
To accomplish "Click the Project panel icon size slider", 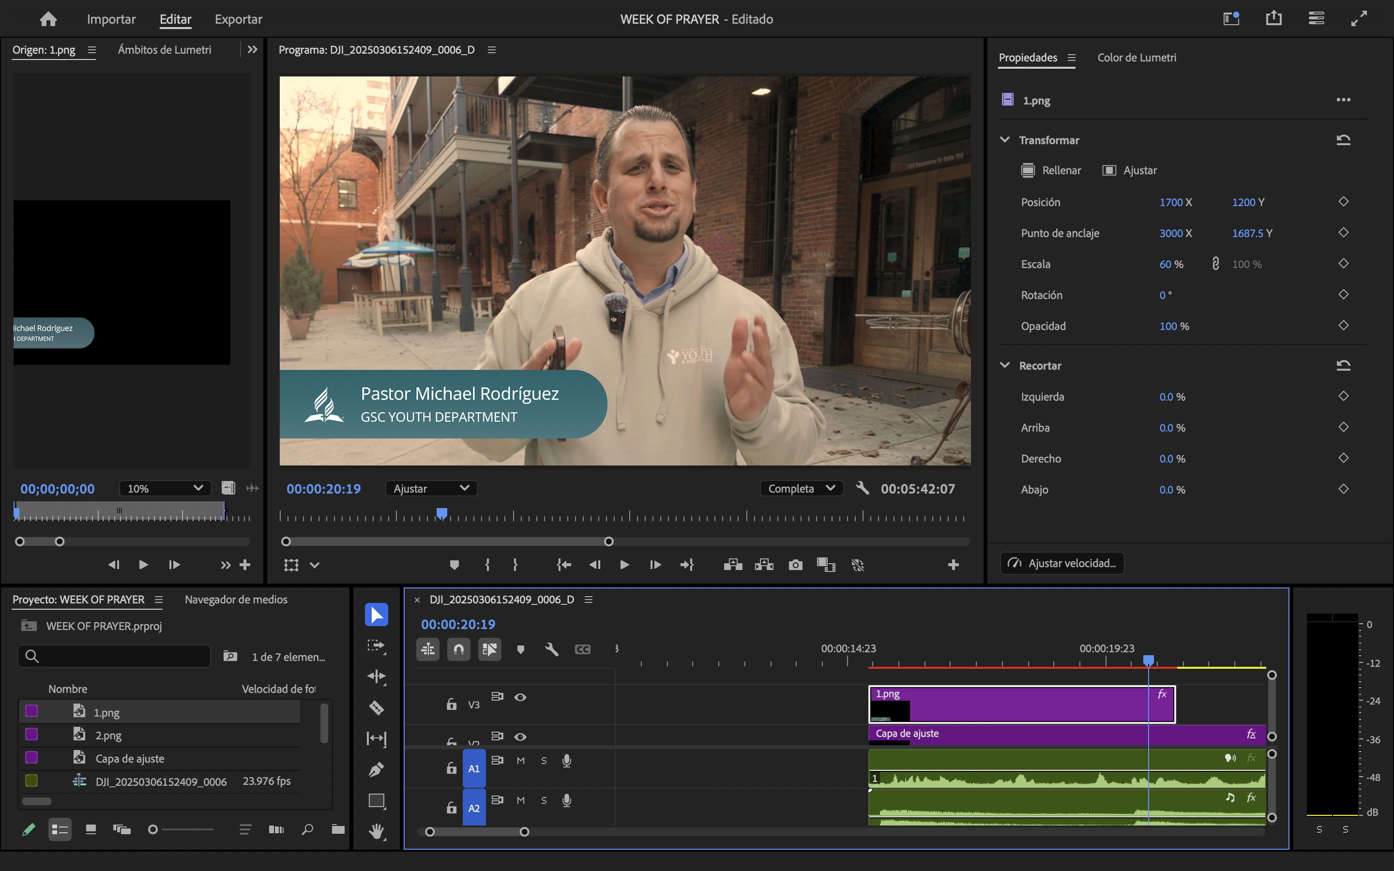I will [153, 829].
